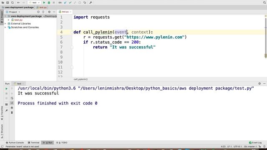Select the test.py editor tab

(65, 12)
